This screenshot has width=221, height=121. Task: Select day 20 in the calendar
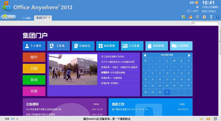coord(189,79)
